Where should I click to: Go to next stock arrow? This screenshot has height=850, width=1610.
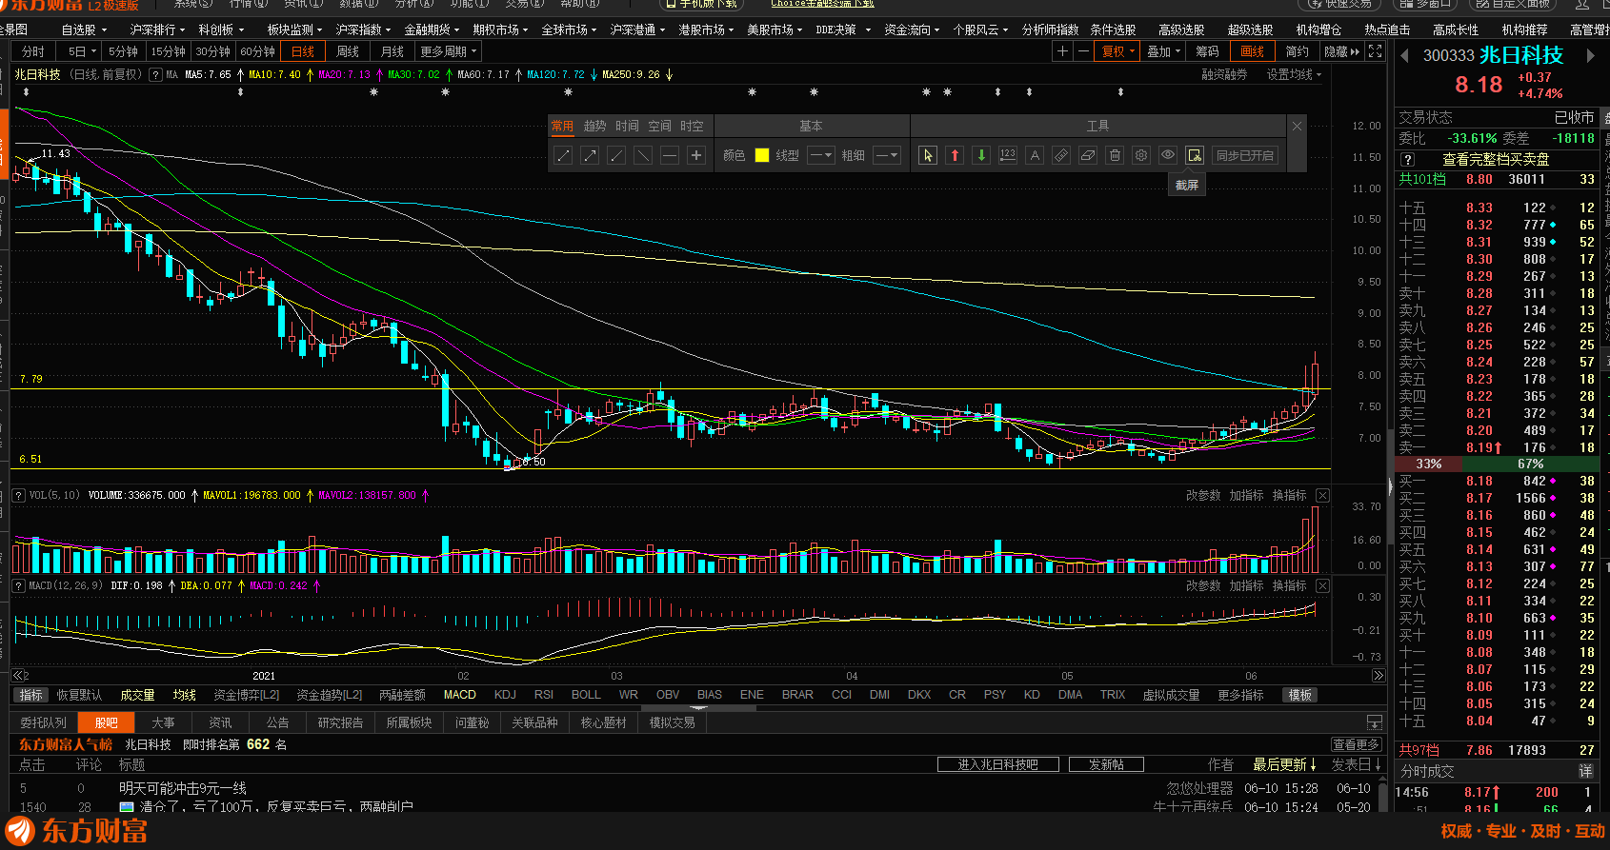click(1590, 56)
